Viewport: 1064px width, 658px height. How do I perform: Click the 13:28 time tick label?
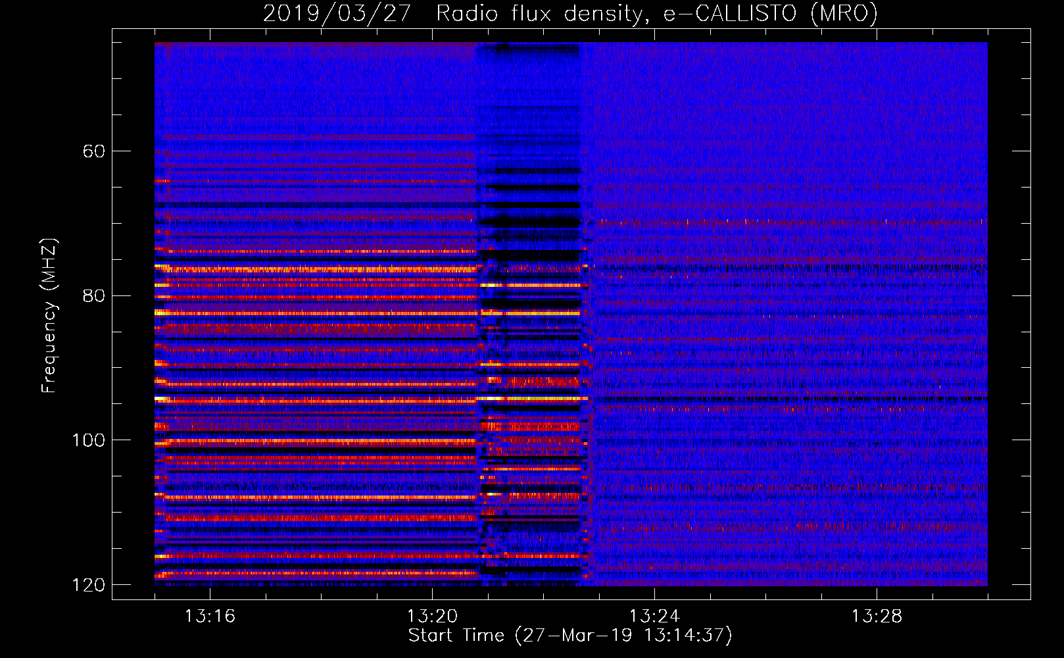(x=877, y=617)
